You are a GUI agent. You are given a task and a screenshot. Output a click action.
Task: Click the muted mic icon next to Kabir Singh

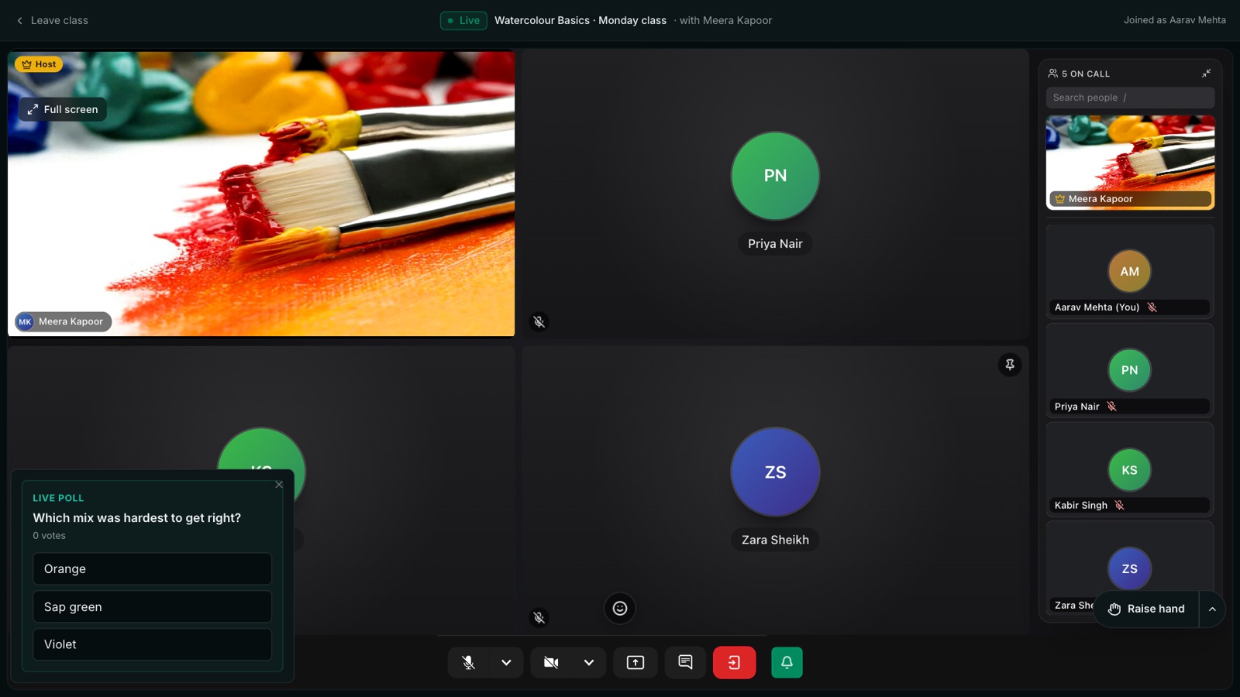[x=1120, y=505]
